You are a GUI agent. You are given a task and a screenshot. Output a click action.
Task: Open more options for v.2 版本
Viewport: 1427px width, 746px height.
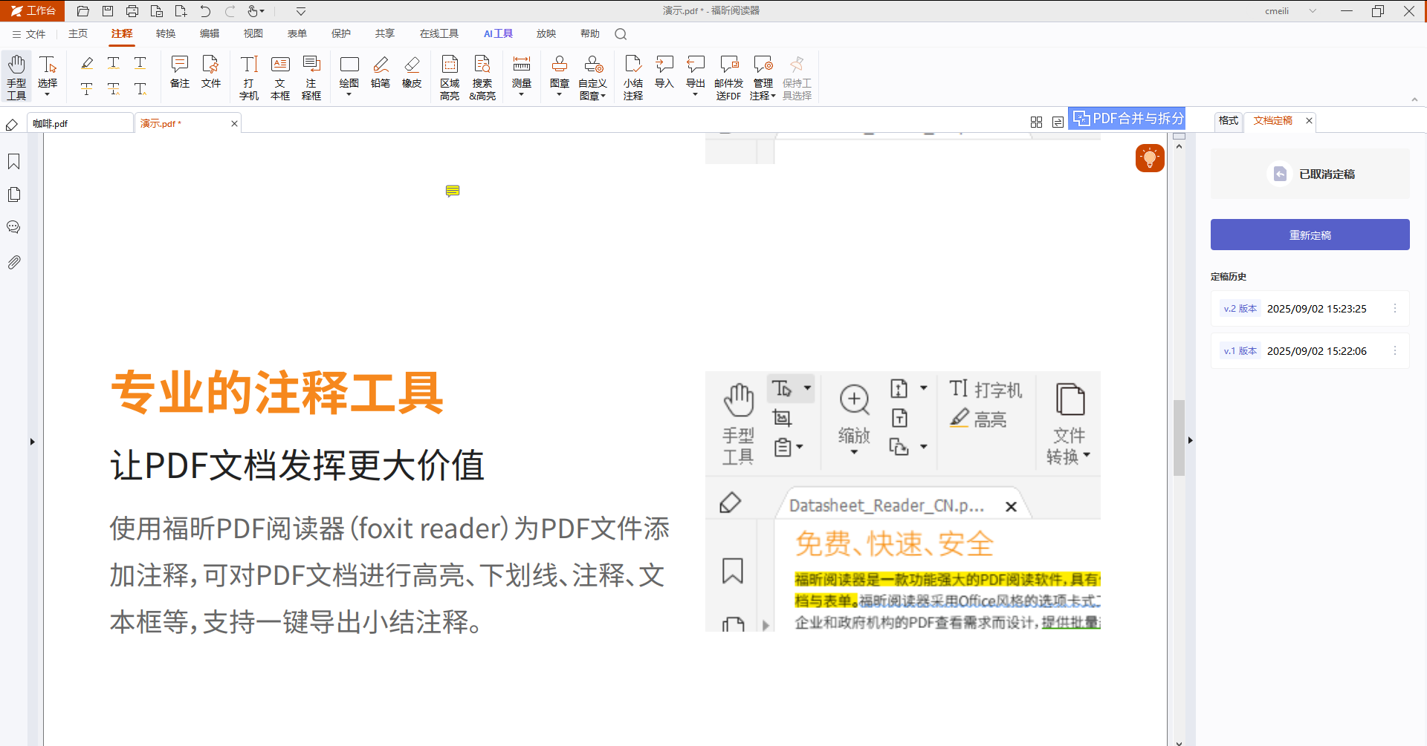[x=1395, y=309]
